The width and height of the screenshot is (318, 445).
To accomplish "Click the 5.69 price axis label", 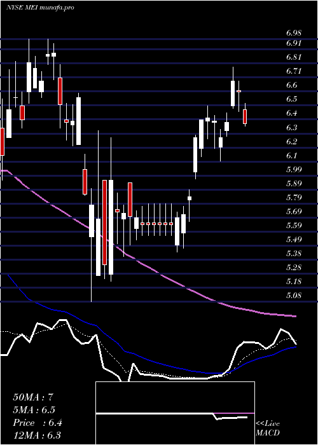I will pos(294,212).
